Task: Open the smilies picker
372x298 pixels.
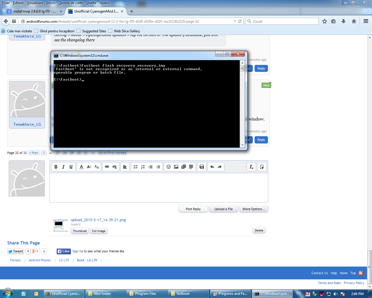Action: [169, 167]
